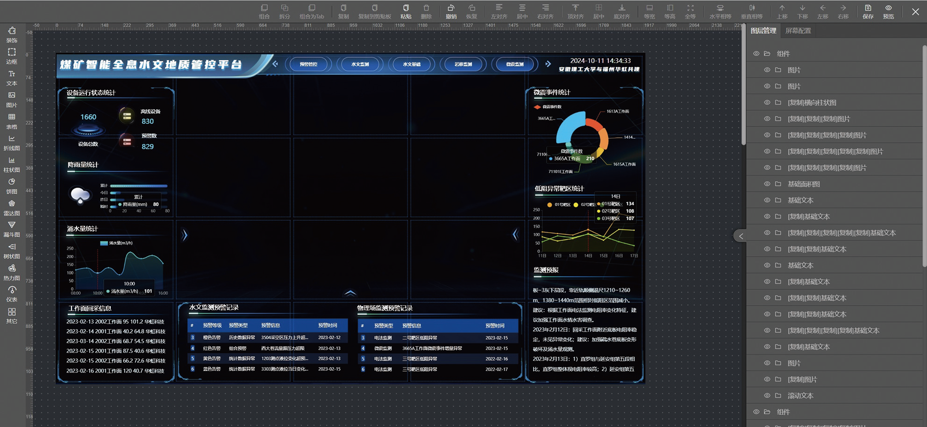This screenshot has width=927, height=427.
Task: Toggle visibility of [复制][复制][复制]图片 layer
Action: [767, 119]
